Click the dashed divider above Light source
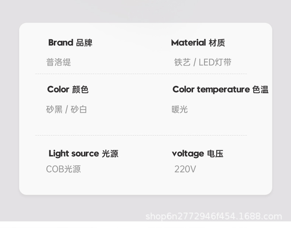The height and width of the screenshot is (228, 291). 141,135
